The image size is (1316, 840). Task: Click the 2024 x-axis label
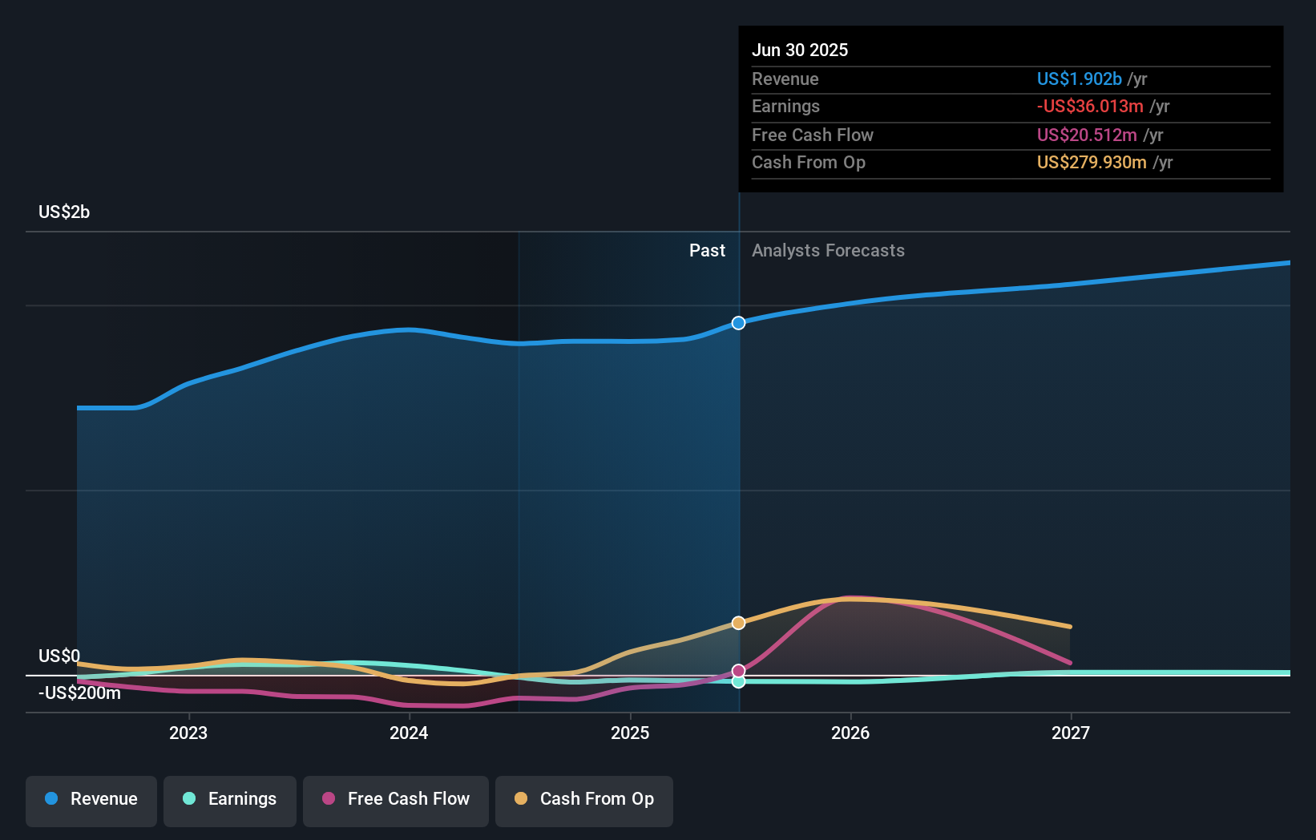point(409,733)
